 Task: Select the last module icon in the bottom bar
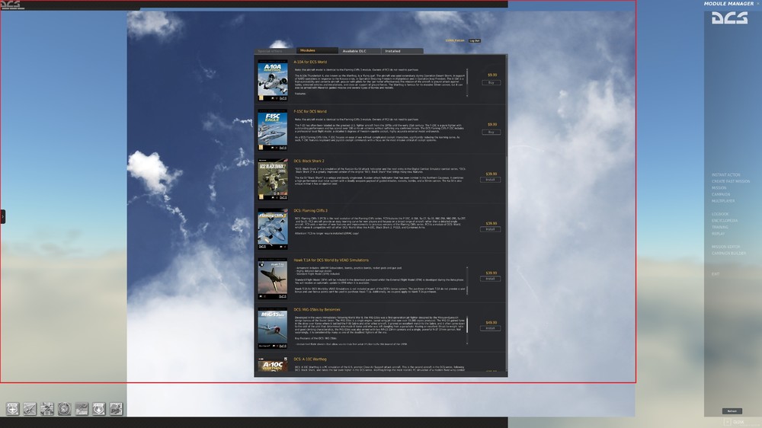(116, 409)
